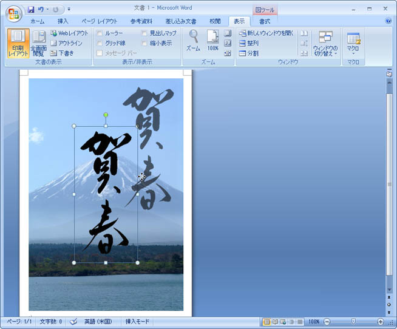Screen dimensions: 397x329
Task: Click the Office button logo
Action: point(13,13)
